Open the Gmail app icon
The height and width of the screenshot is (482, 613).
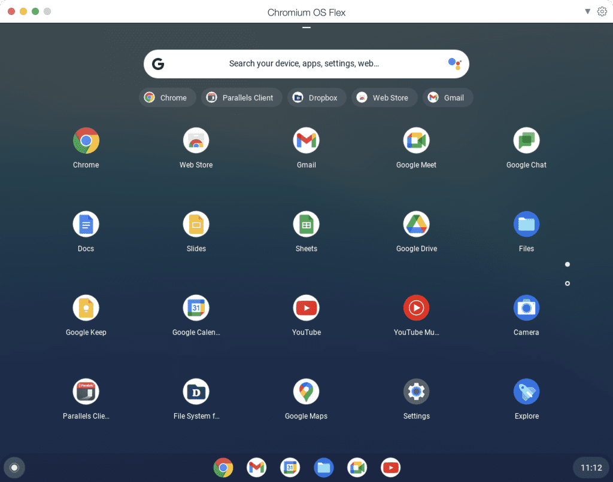pos(306,140)
